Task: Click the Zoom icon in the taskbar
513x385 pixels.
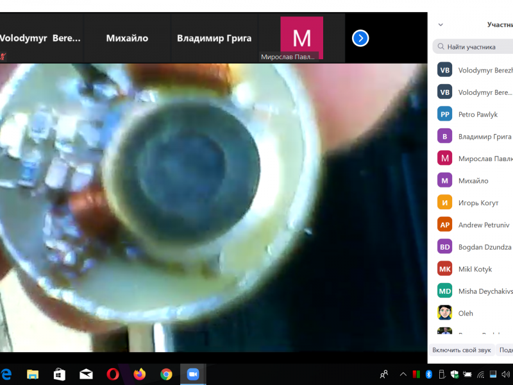Action: [192, 374]
